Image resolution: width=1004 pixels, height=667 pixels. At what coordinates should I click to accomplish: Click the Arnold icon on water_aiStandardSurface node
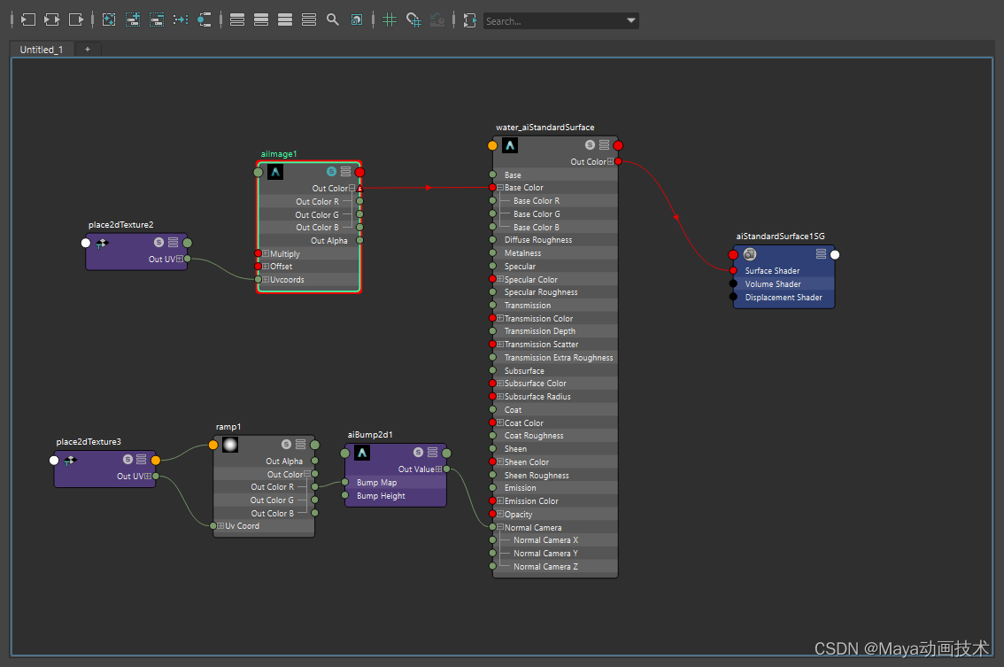click(x=510, y=145)
